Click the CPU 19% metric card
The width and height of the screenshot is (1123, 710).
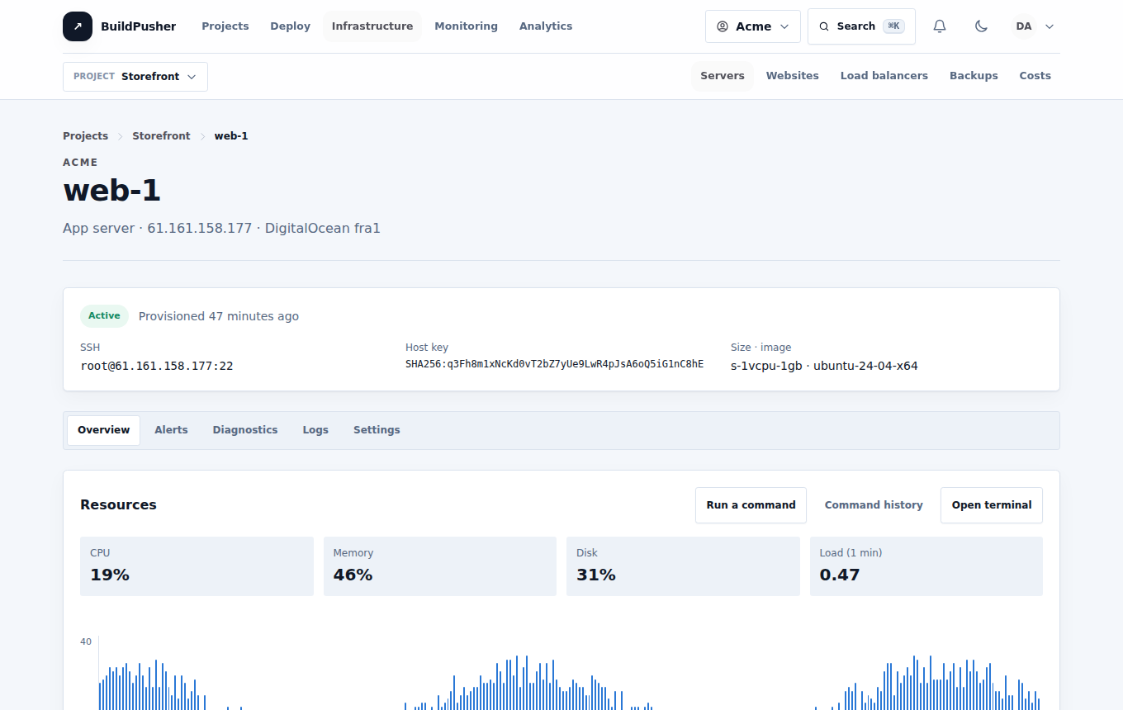tap(197, 566)
